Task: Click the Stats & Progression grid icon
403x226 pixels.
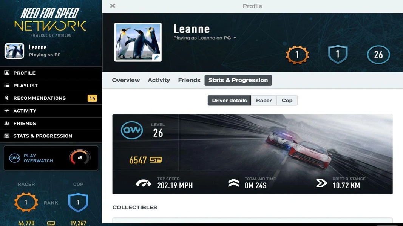Action: [x=7, y=136]
